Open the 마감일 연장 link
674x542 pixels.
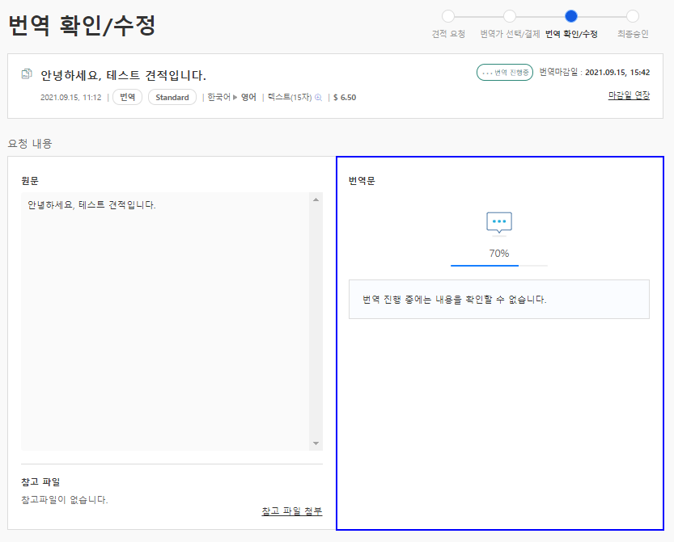(629, 95)
